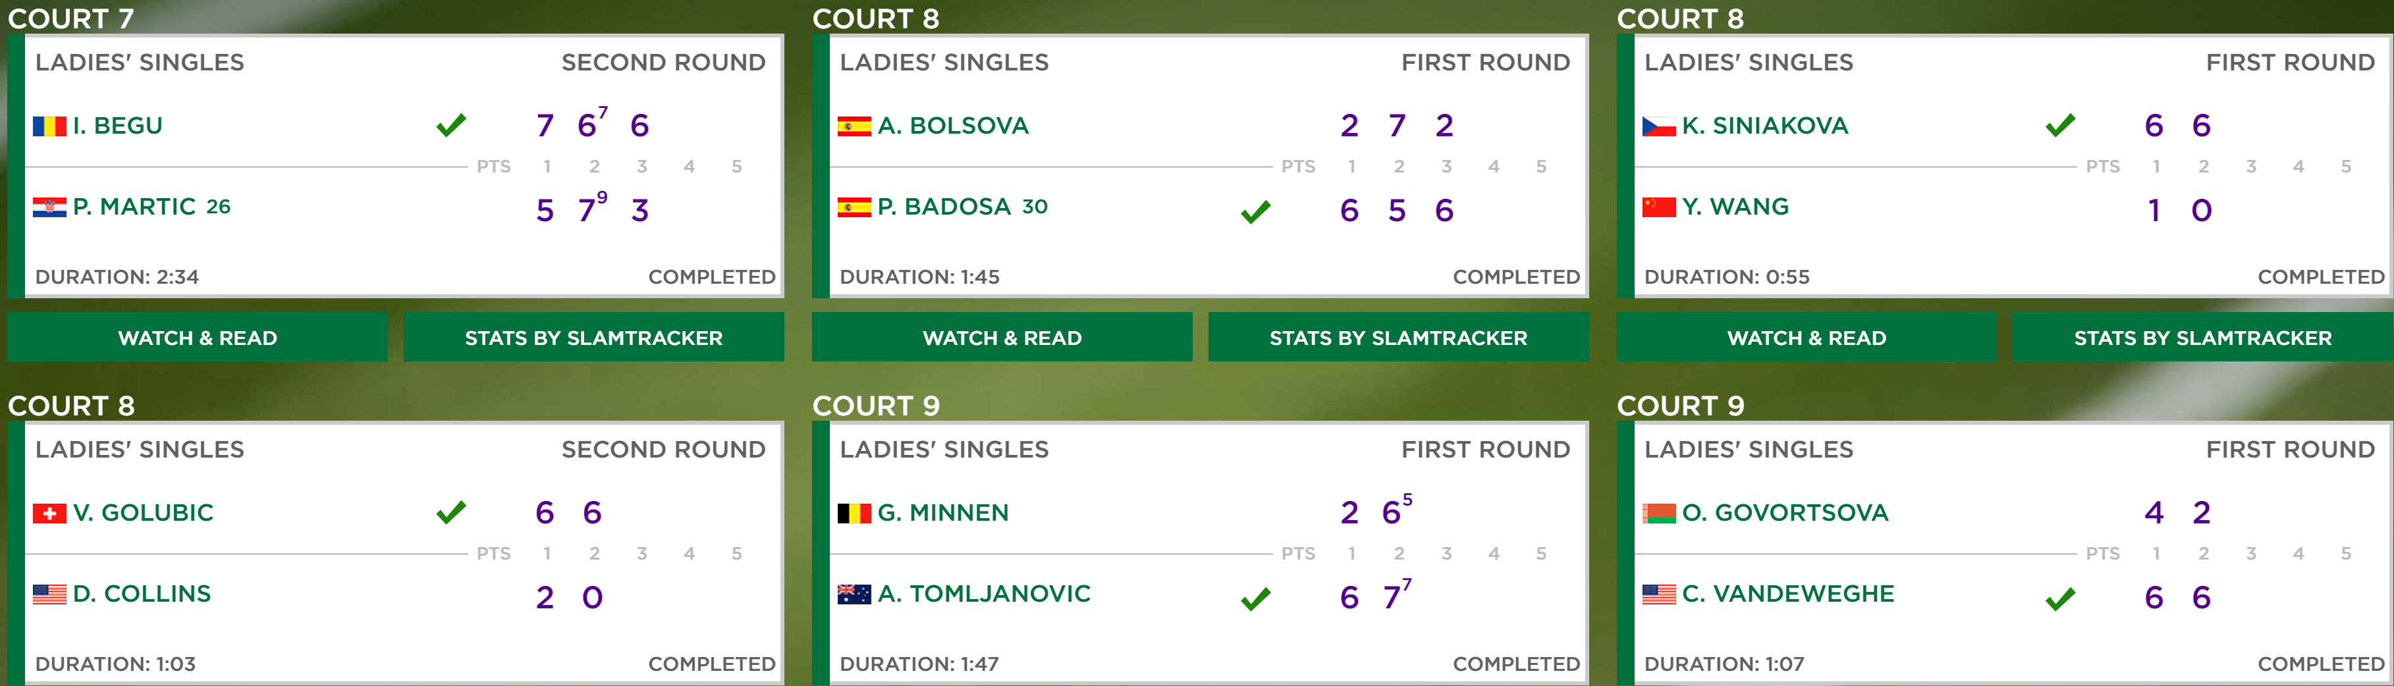Open Slamtracker stats for Begu vs Martic
This screenshot has height=686, width=2394.
coord(594,338)
